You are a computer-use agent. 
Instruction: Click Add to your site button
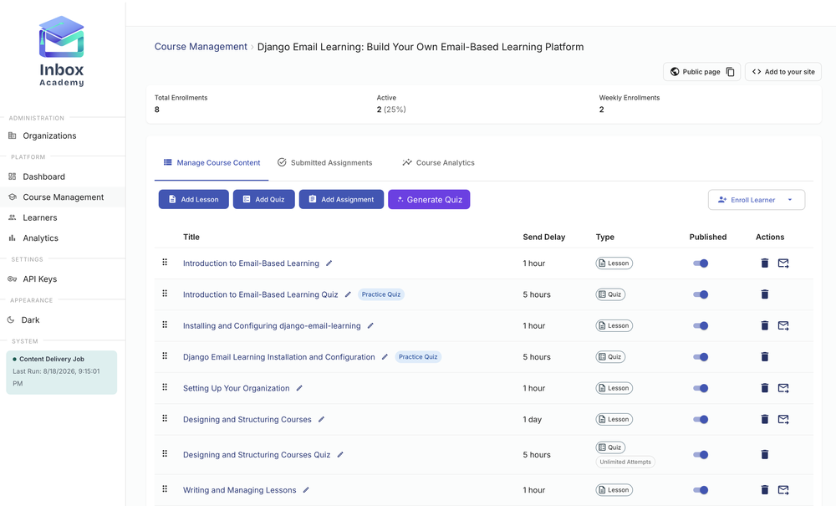point(783,71)
